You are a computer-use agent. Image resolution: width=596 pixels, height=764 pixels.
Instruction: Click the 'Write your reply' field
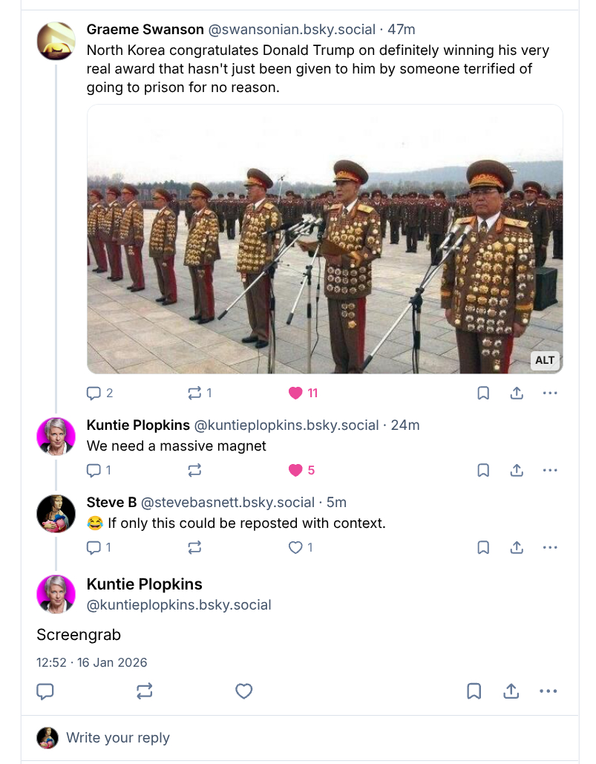(x=297, y=738)
